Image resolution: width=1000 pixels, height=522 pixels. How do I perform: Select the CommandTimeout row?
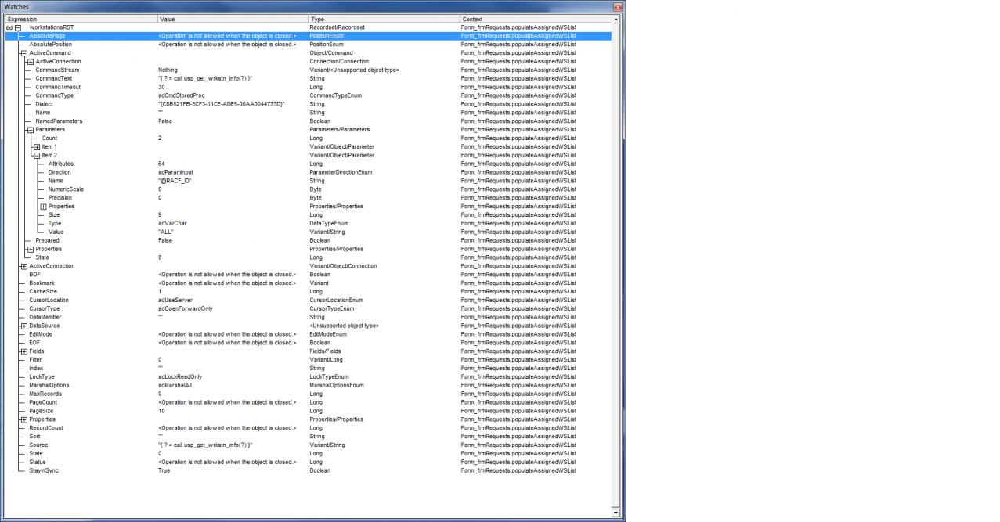(308, 87)
